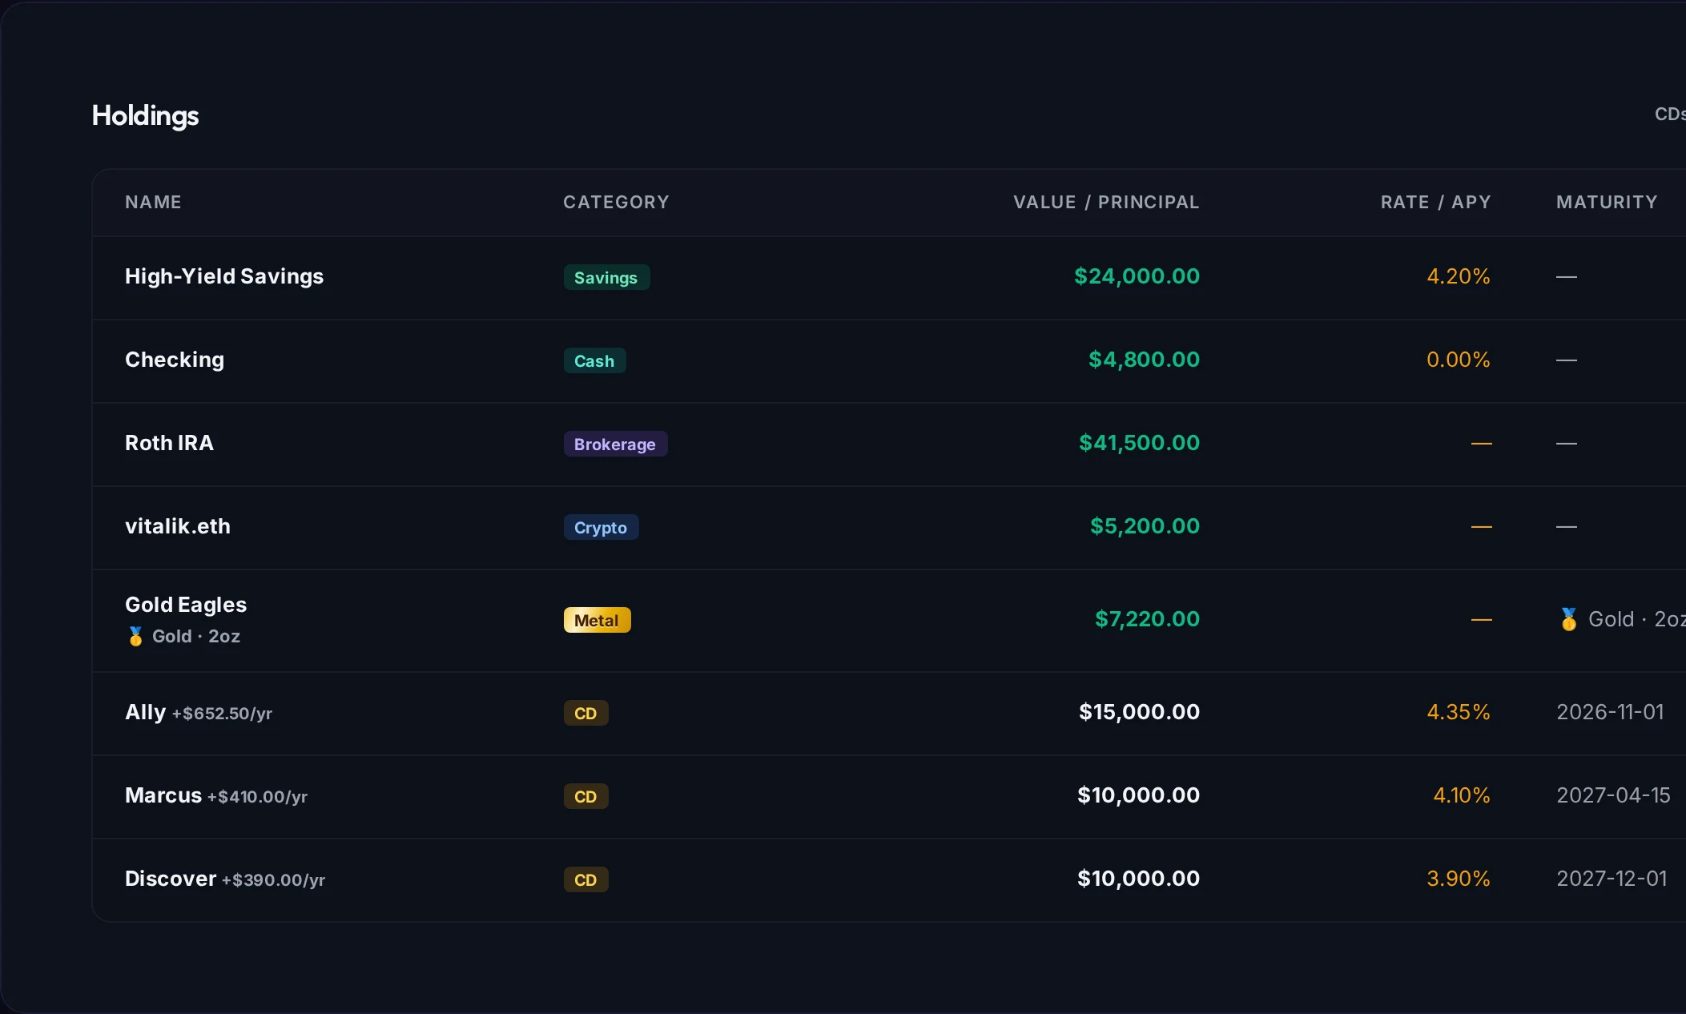1686x1014 pixels.
Task: Click the Savings category badge
Action: (606, 277)
